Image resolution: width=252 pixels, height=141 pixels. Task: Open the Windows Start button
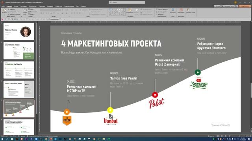[x=2, y=139]
